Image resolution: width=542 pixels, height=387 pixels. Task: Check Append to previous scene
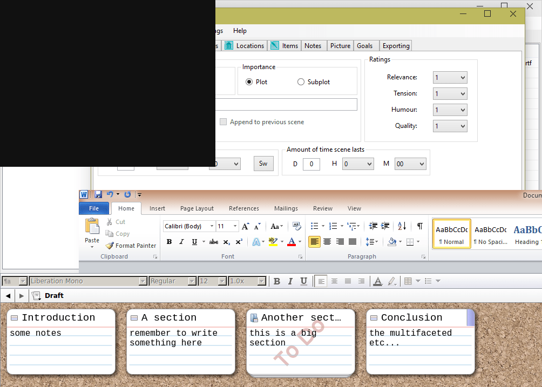coord(223,122)
